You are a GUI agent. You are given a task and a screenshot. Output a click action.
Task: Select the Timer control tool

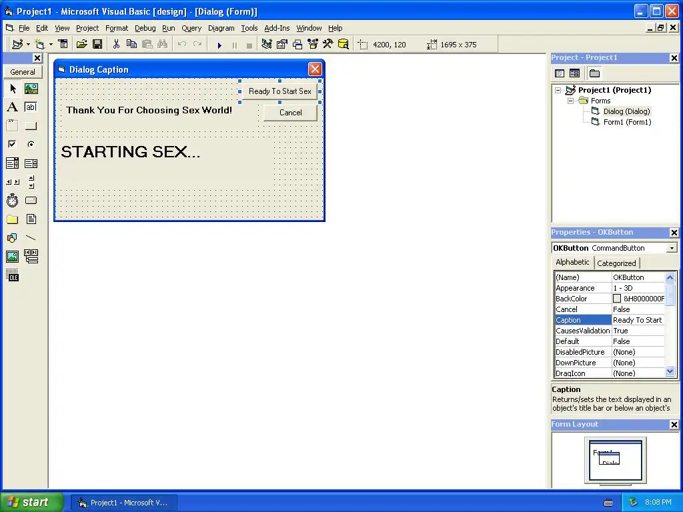[x=13, y=200]
